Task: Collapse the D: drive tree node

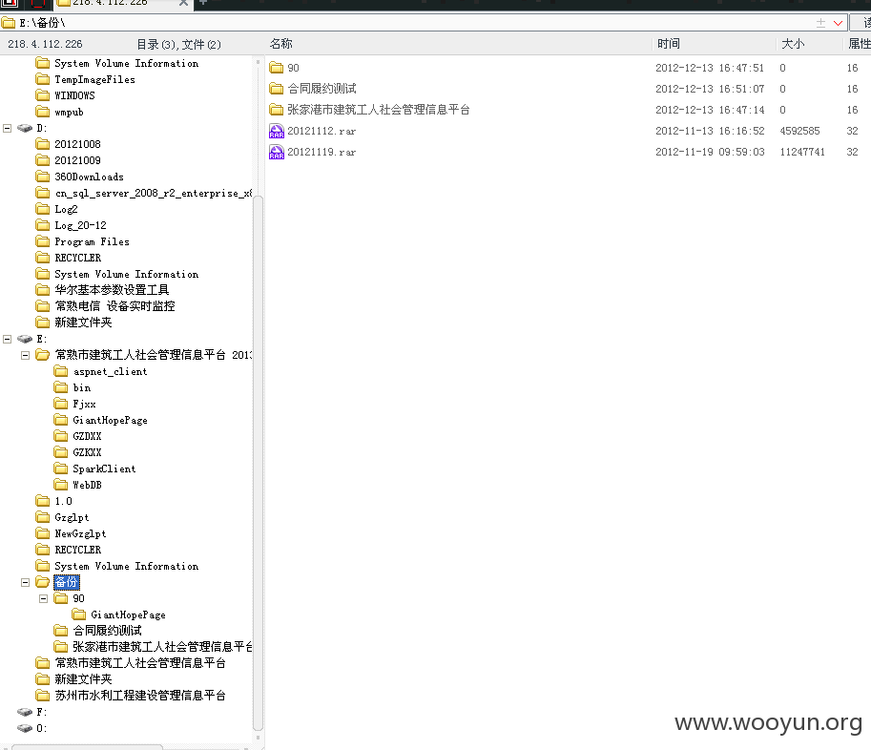Action: click(x=8, y=128)
